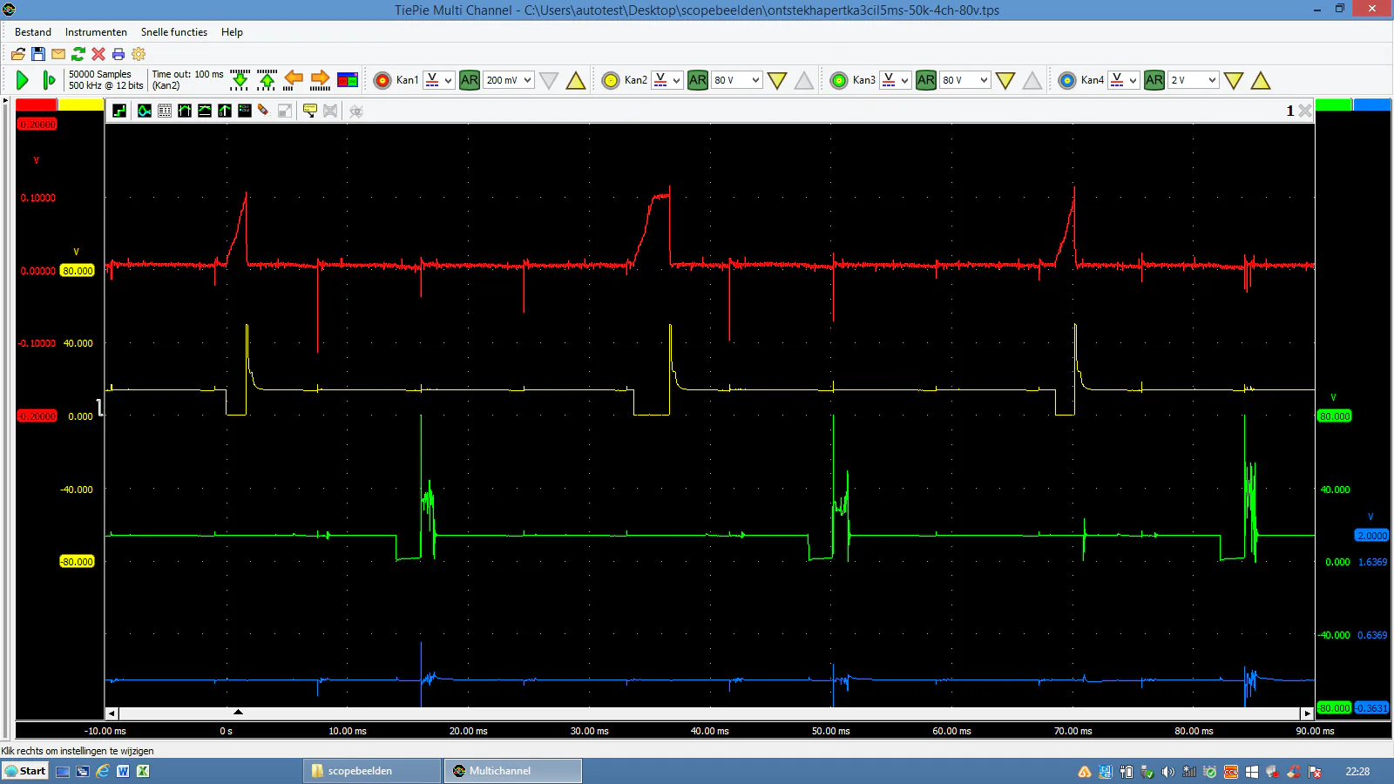Expand Kan4 coupling dropdown
This screenshot has width=1394, height=784.
click(1124, 80)
